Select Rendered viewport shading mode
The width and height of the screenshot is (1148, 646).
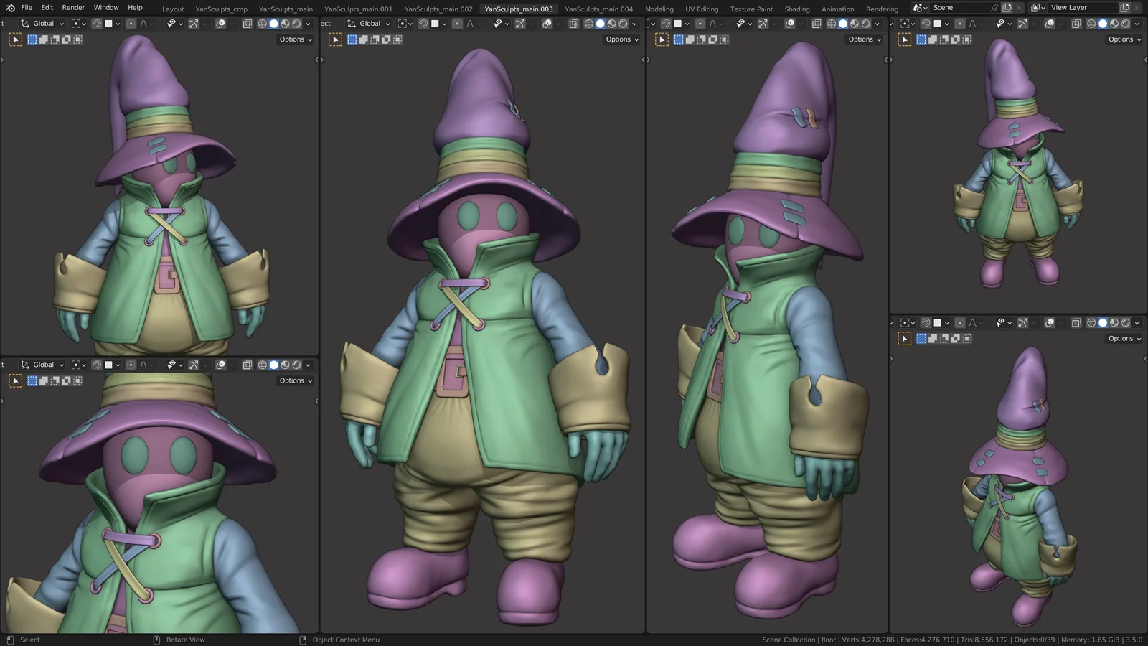[x=624, y=24]
